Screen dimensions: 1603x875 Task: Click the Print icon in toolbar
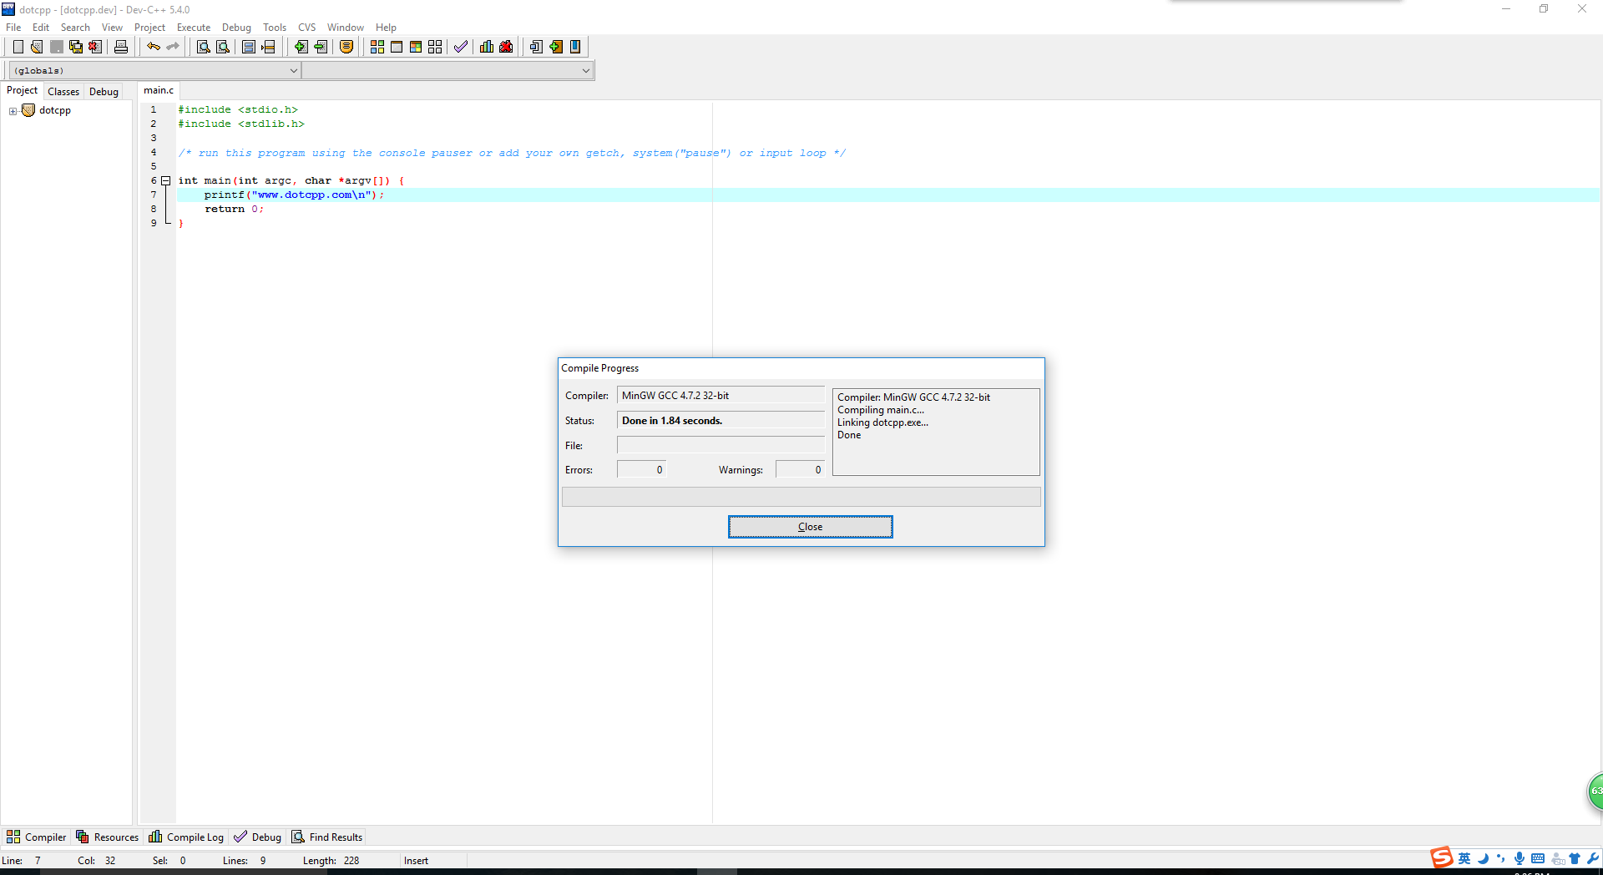click(121, 47)
